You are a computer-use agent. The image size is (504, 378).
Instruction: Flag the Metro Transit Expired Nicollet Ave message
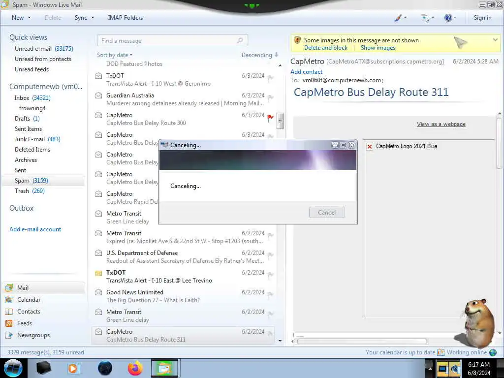[270, 236]
